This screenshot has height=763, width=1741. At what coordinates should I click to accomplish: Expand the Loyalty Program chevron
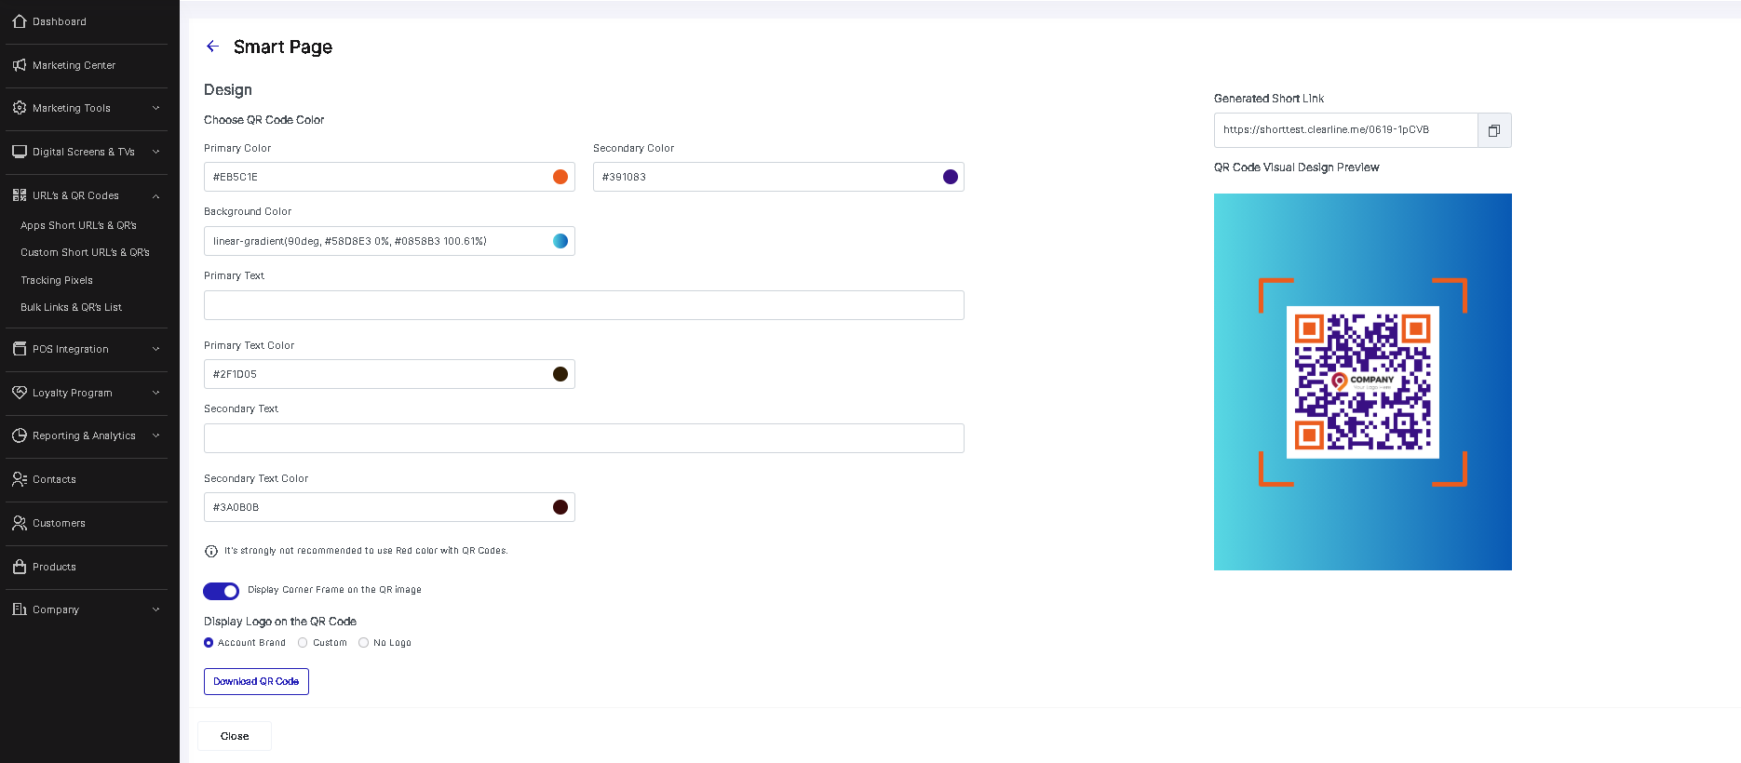tap(156, 393)
